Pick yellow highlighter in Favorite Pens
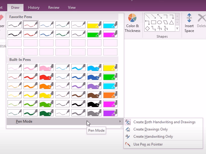Viewport: 206px width, 154px height. 94,25
